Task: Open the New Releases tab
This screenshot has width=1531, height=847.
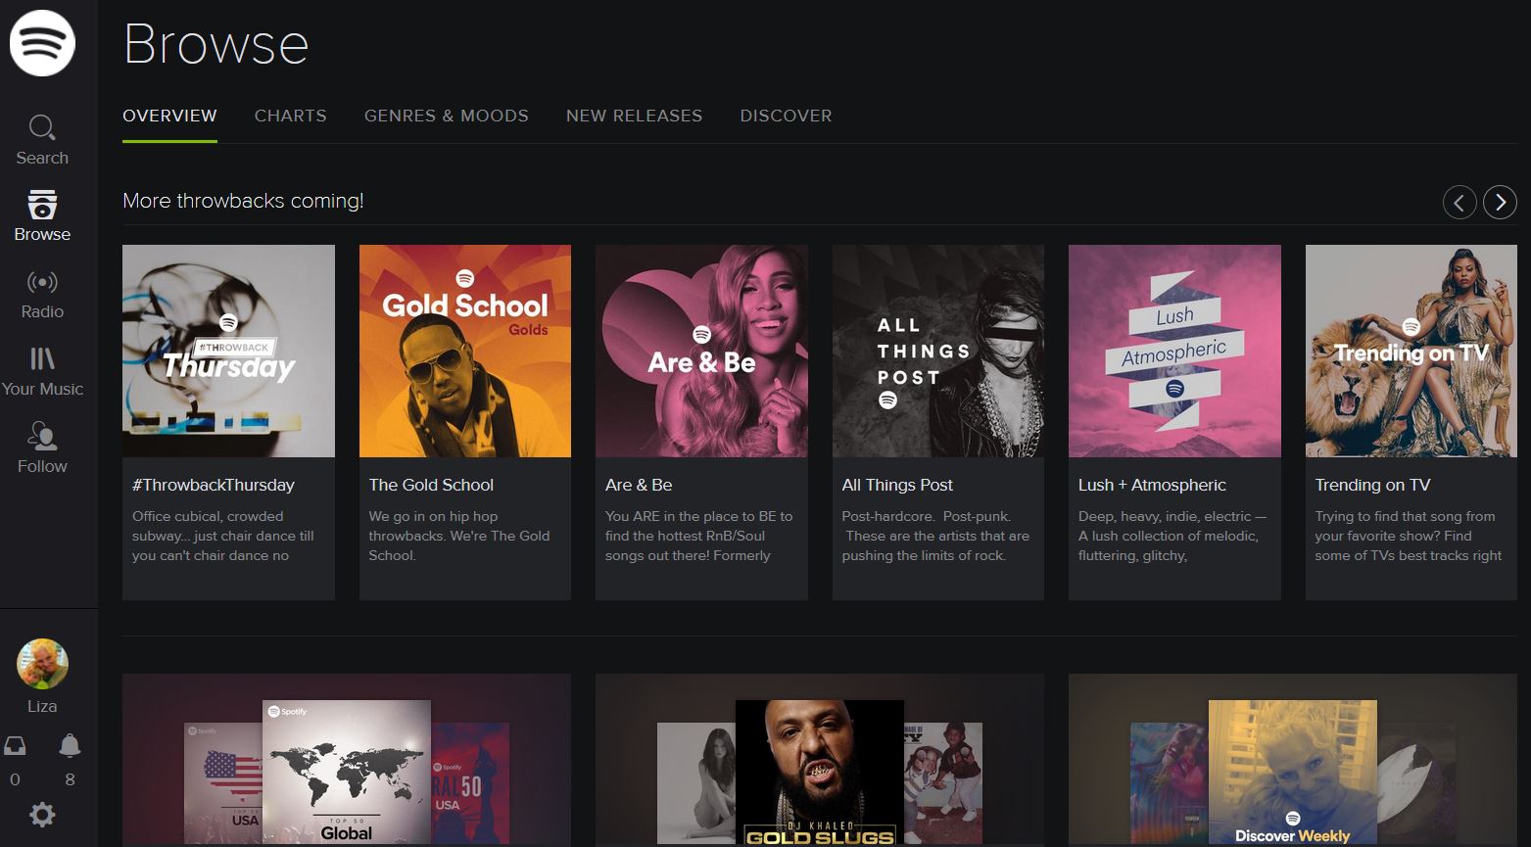Action: 634,116
